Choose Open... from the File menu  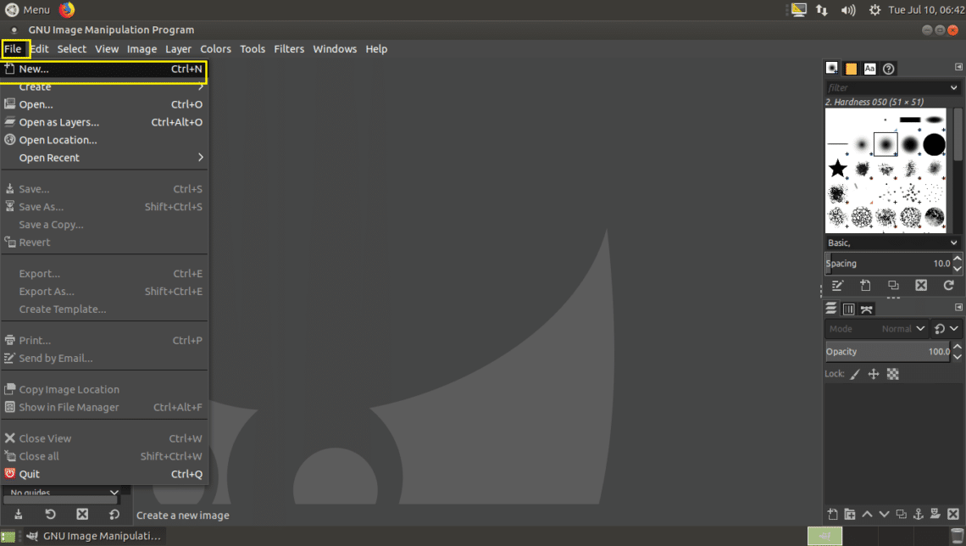coord(103,104)
